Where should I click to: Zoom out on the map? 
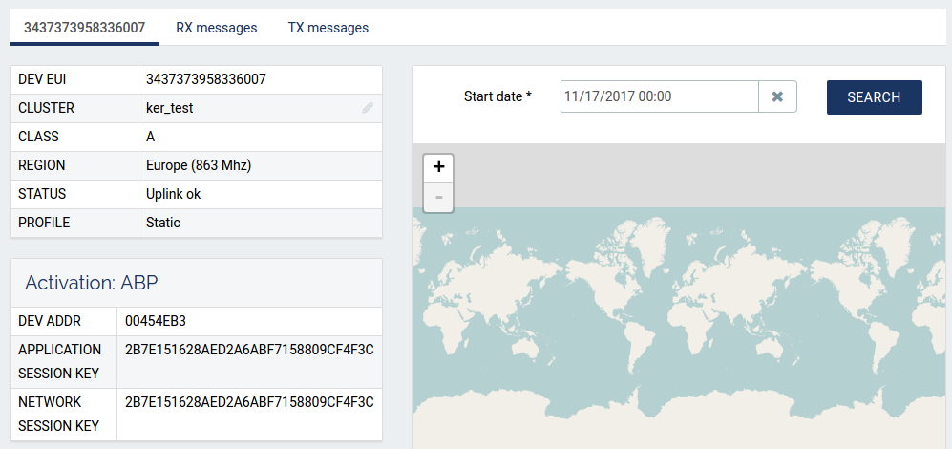coord(438,197)
